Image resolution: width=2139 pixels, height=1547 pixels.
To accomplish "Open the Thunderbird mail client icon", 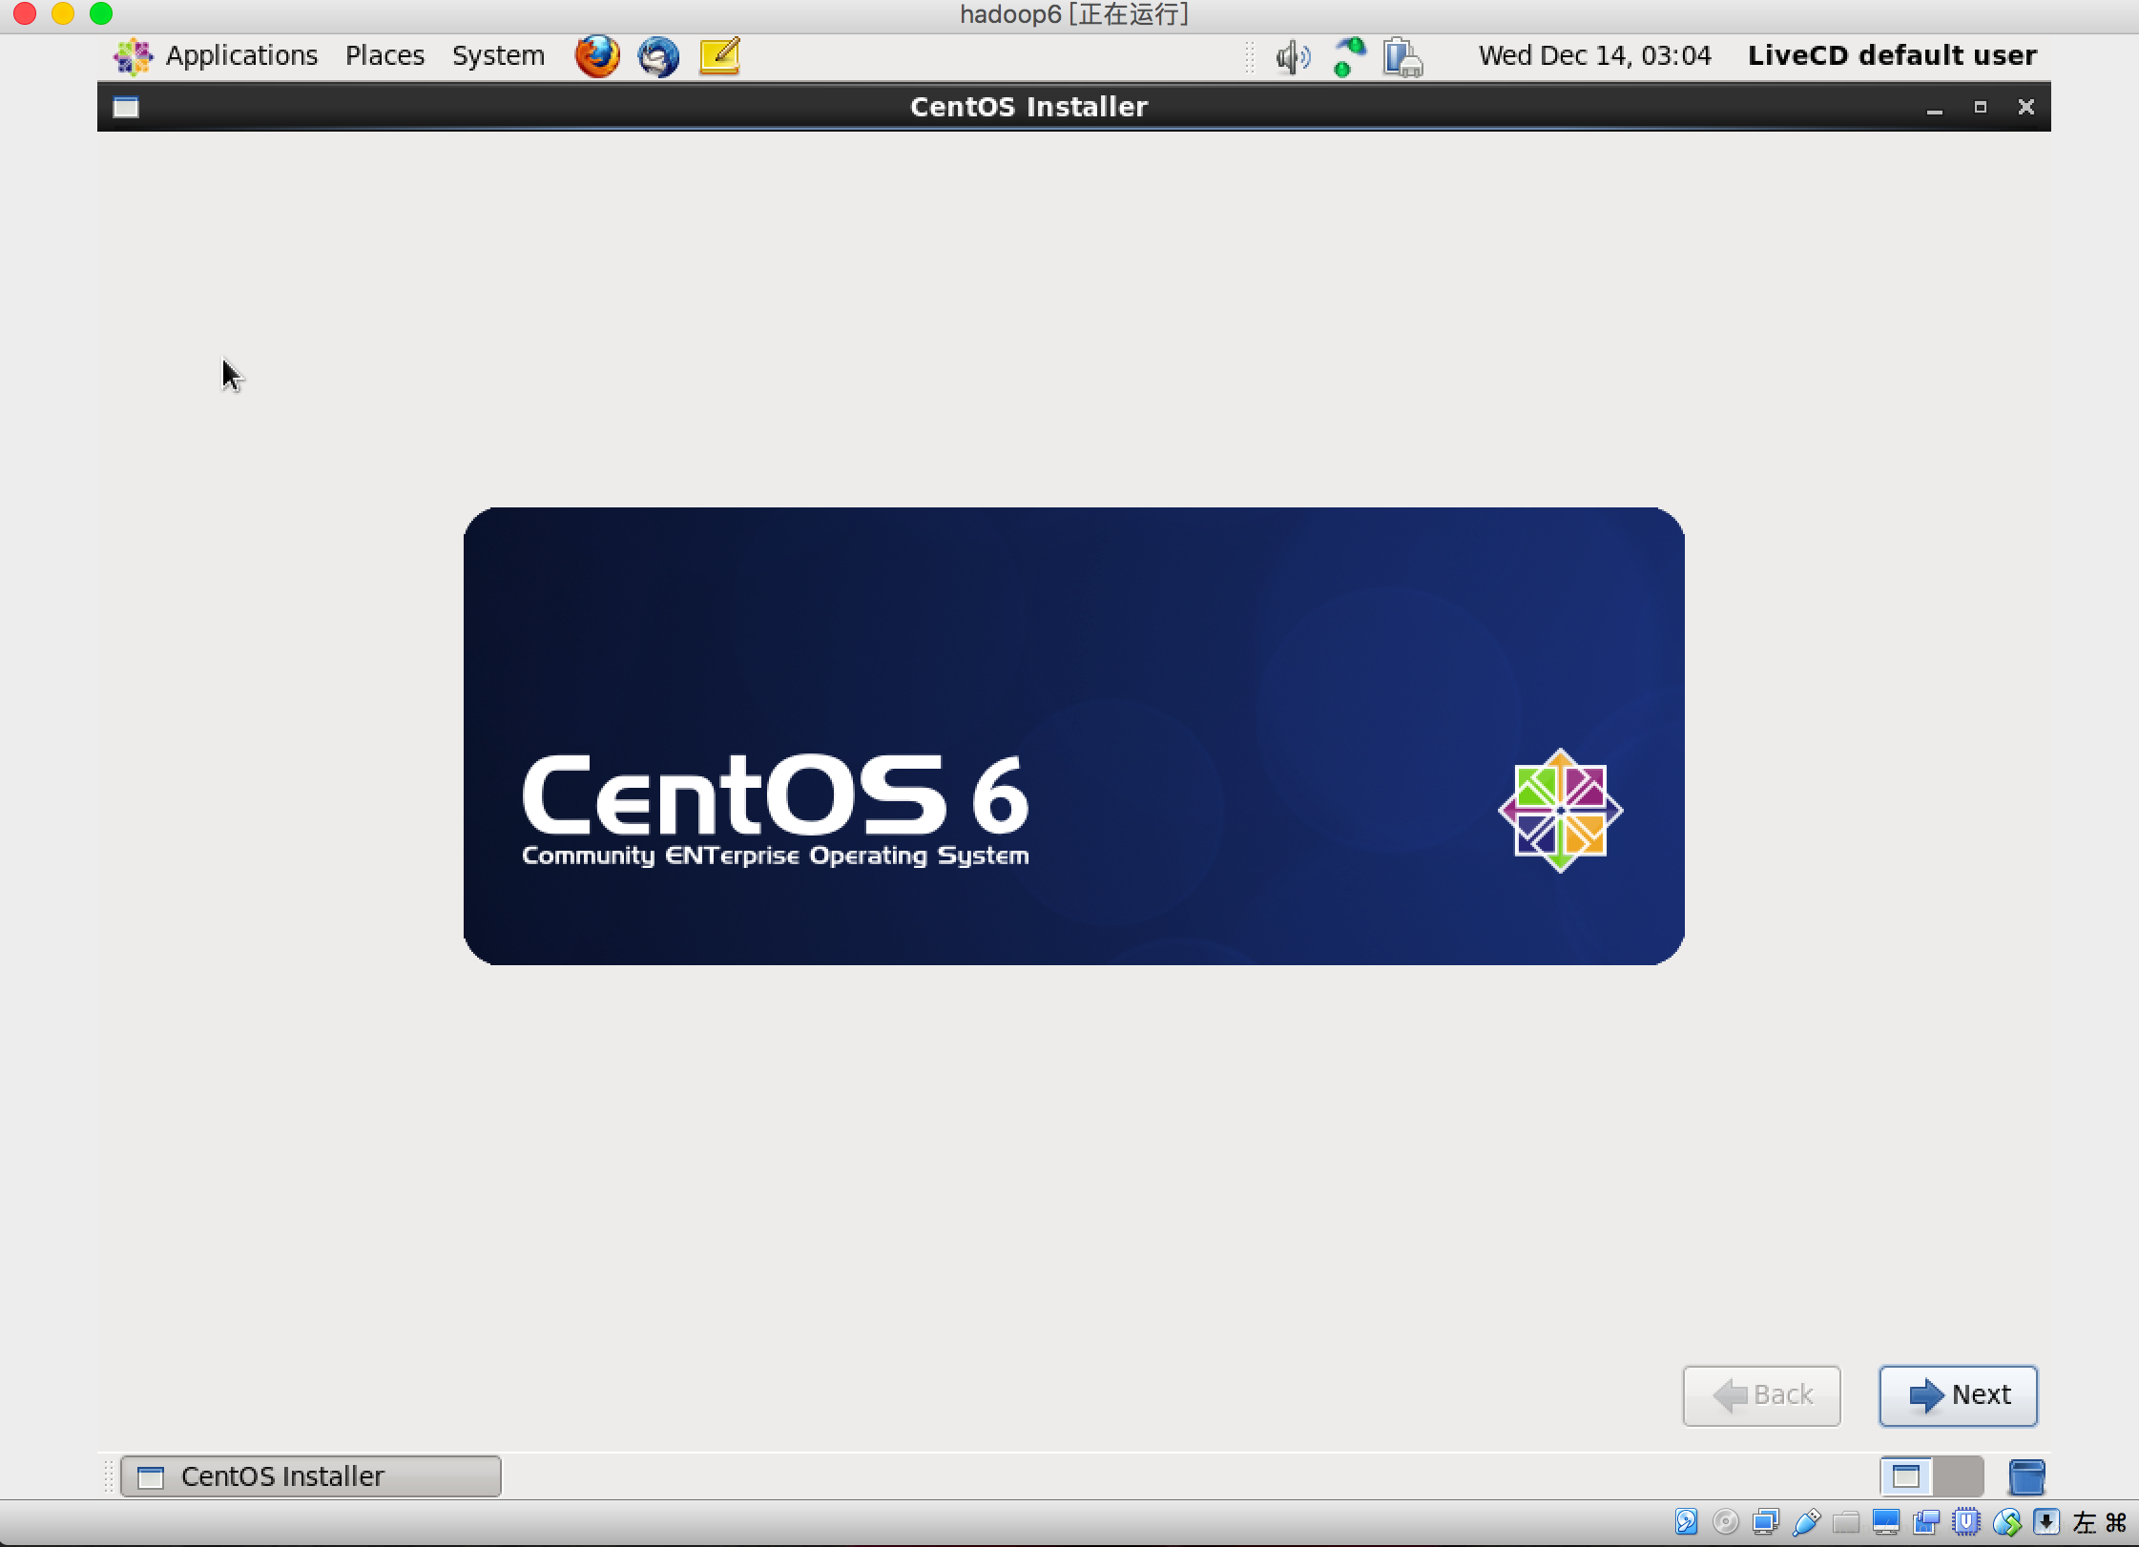I will pyautogui.click(x=658, y=56).
